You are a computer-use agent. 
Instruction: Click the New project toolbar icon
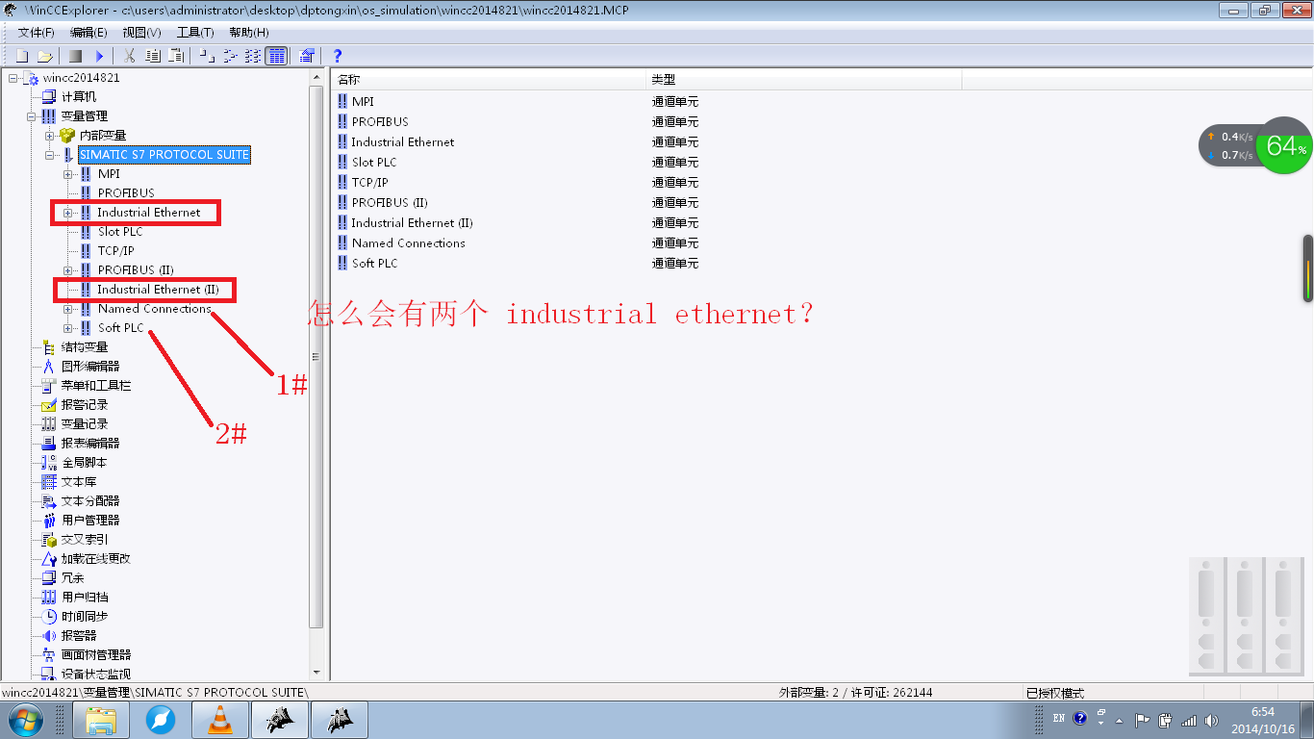point(22,57)
